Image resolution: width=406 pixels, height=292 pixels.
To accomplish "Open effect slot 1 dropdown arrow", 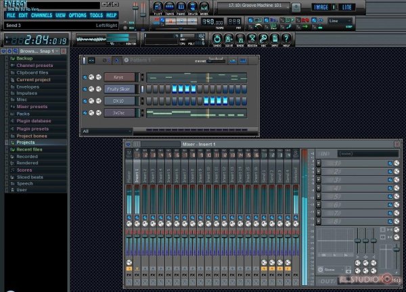I will click(319, 163).
